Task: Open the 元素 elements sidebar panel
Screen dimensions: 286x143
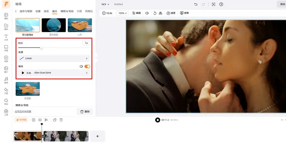Action: click(x=6, y=91)
